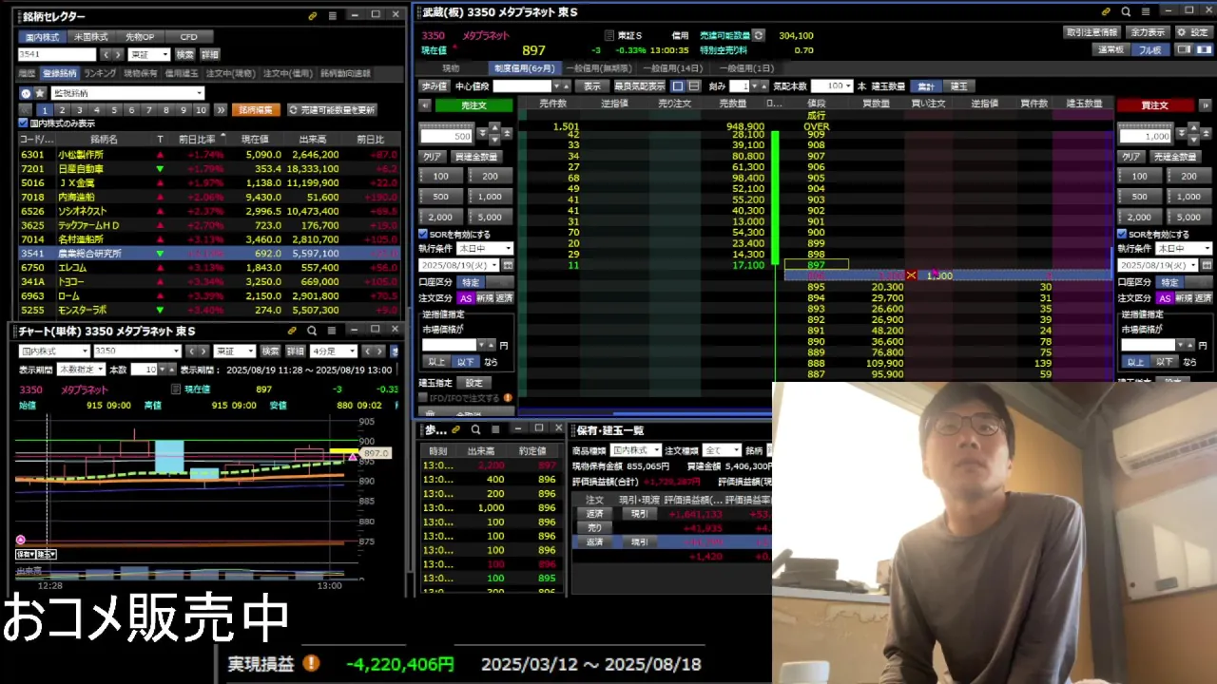Click link icon in 武蔵 board title bar
The width and height of the screenshot is (1217, 684).
(1106, 11)
